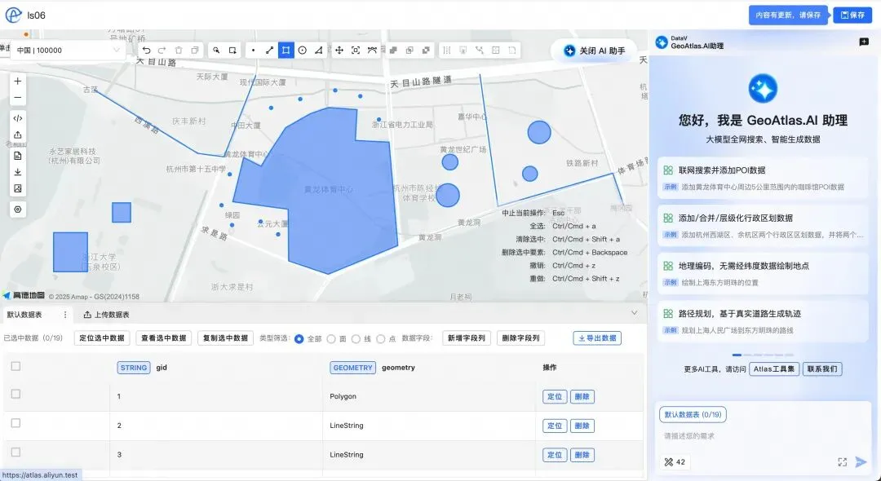Select the 全部 type filter radio
This screenshot has width=881, height=481.
pos(299,338)
